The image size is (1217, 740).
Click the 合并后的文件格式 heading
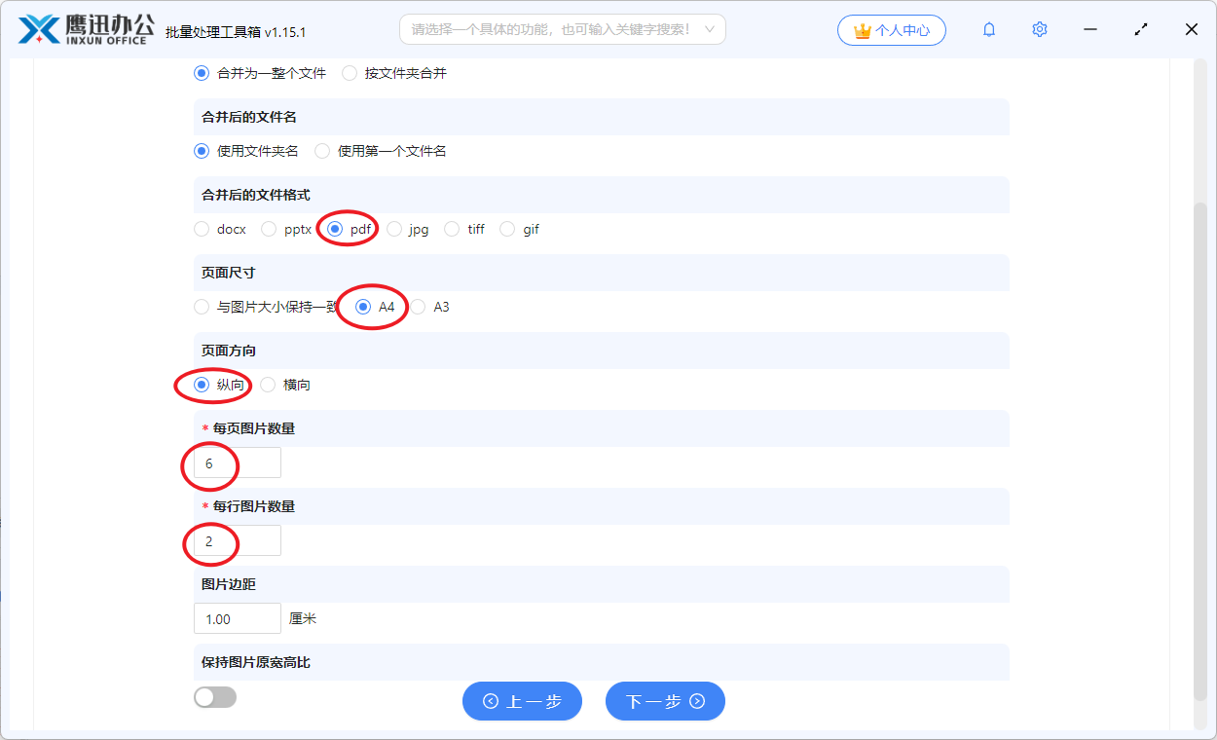[x=256, y=195]
